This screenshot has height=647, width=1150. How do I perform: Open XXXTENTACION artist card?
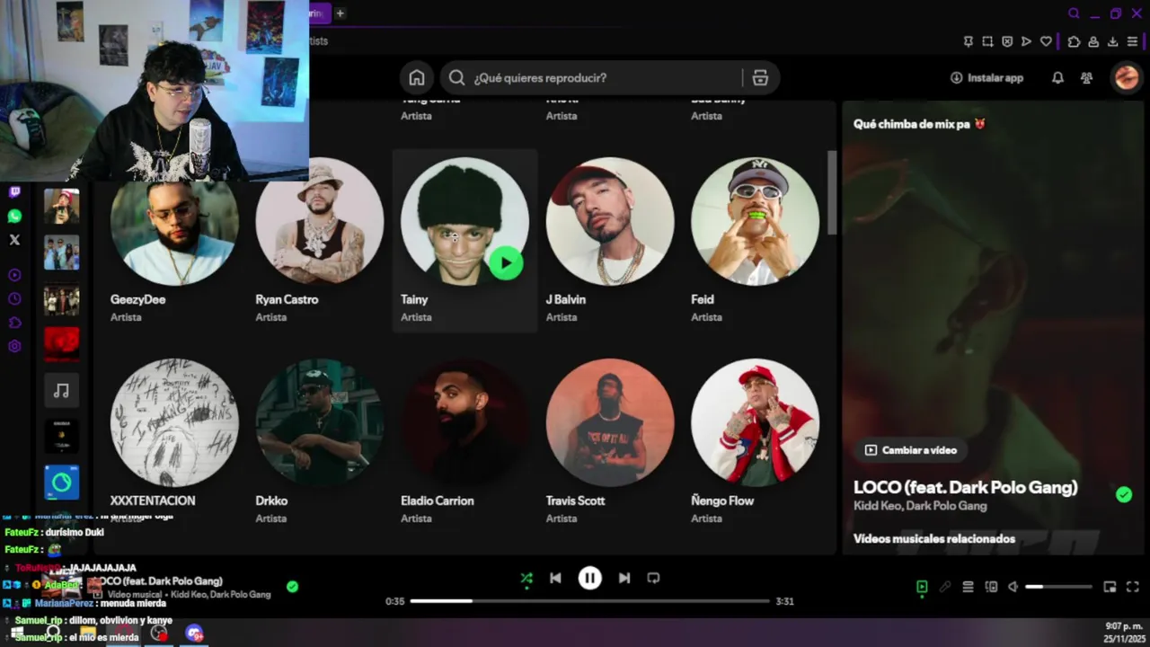click(x=174, y=442)
